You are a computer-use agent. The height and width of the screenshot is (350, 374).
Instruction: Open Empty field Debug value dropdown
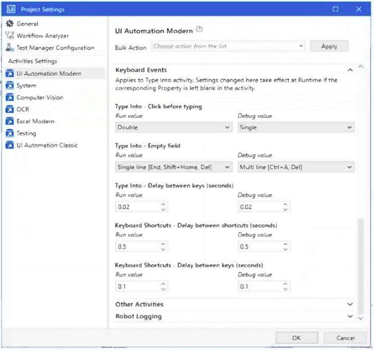pos(296,167)
